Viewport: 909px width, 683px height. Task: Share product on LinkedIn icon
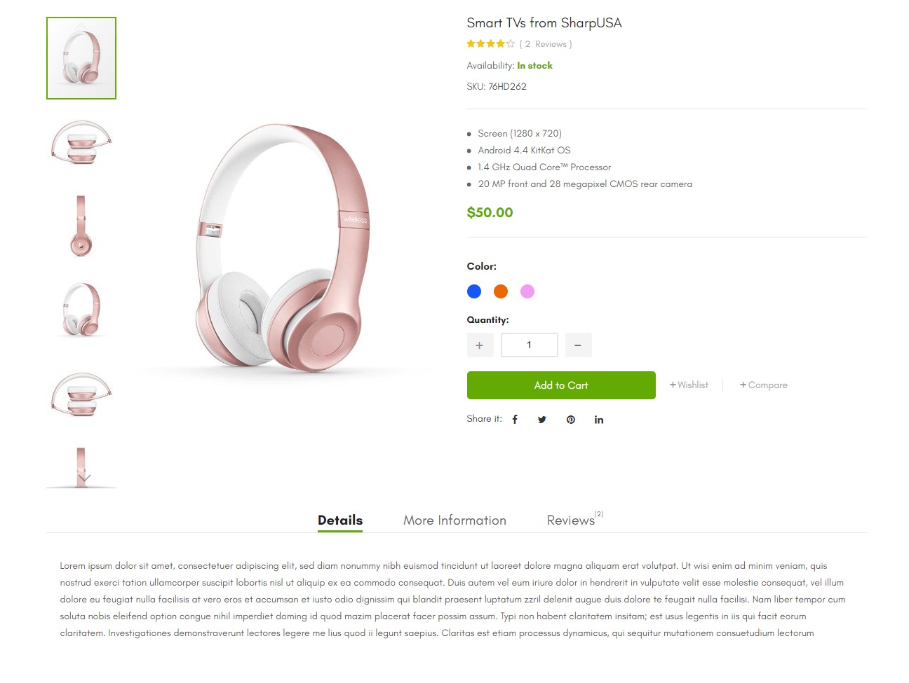pos(599,420)
